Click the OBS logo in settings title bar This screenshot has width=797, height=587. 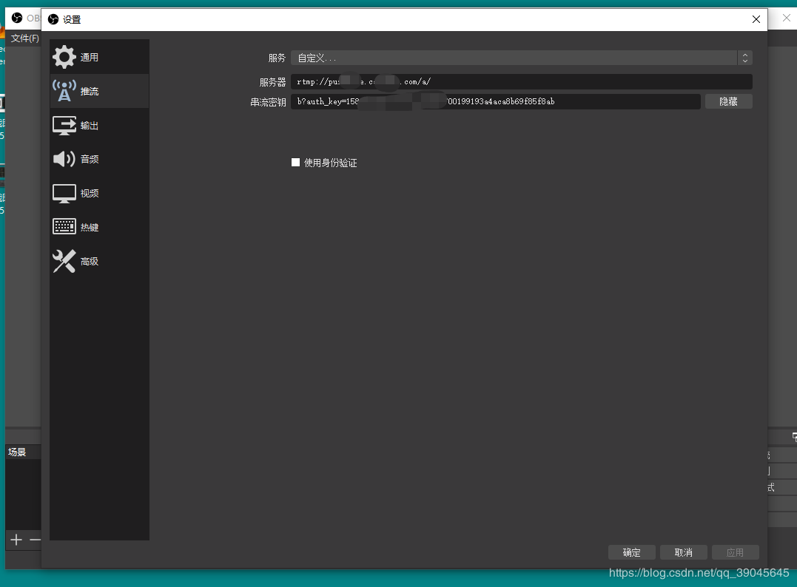[53, 19]
